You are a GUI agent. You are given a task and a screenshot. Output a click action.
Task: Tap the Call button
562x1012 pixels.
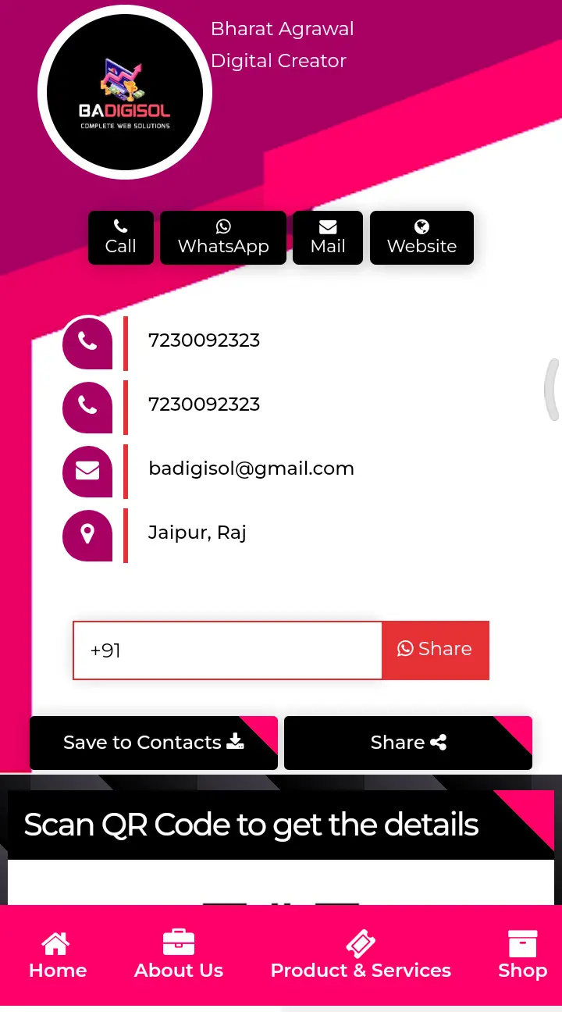[121, 237]
